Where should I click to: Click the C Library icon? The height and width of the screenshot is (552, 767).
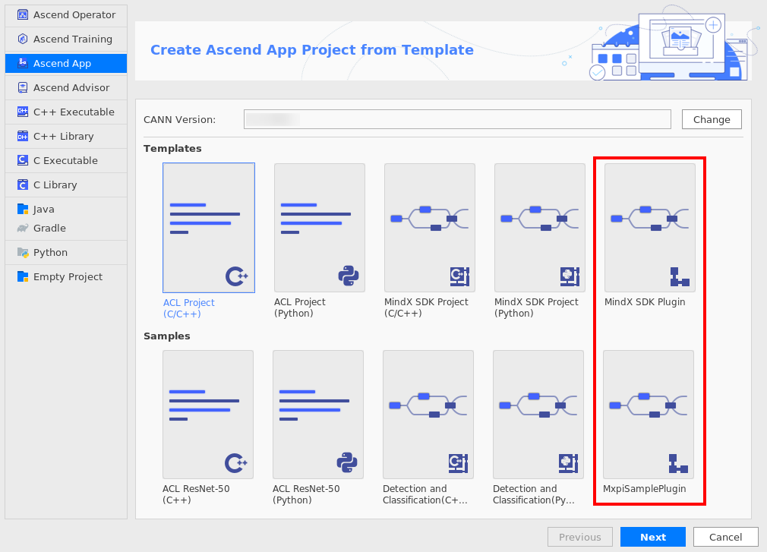tap(23, 185)
